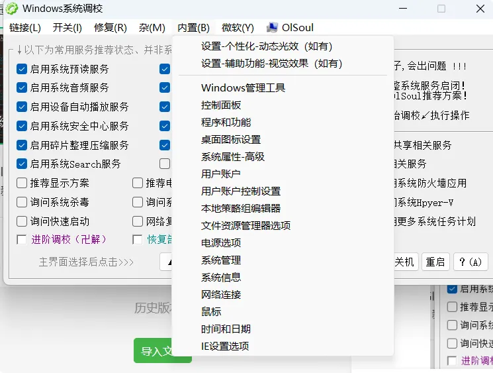Click the 主界面选择后点击>>> hint text
493x373 pixels.
click(86, 262)
